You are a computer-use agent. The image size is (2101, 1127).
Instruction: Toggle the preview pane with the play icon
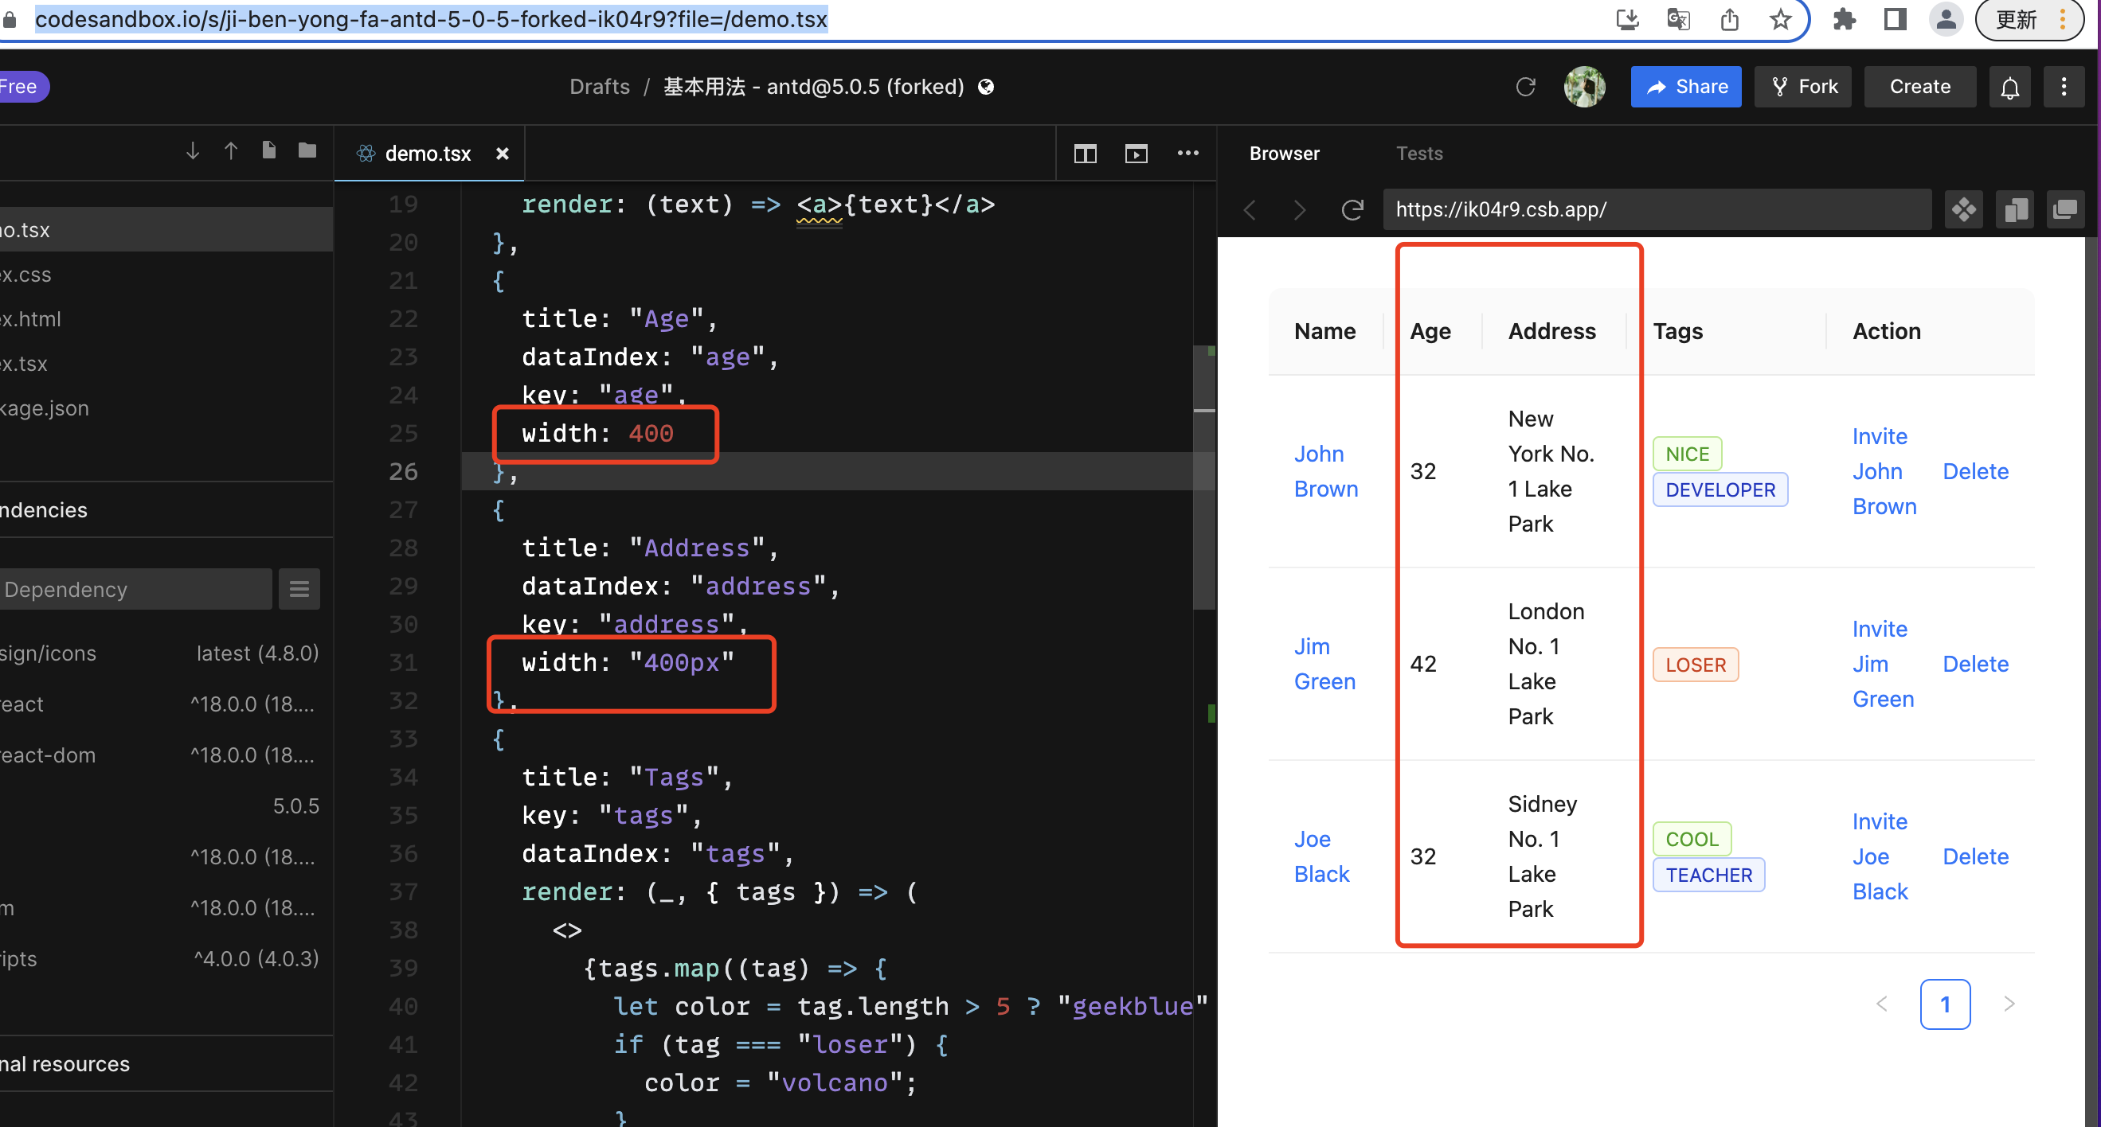(1136, 153)
